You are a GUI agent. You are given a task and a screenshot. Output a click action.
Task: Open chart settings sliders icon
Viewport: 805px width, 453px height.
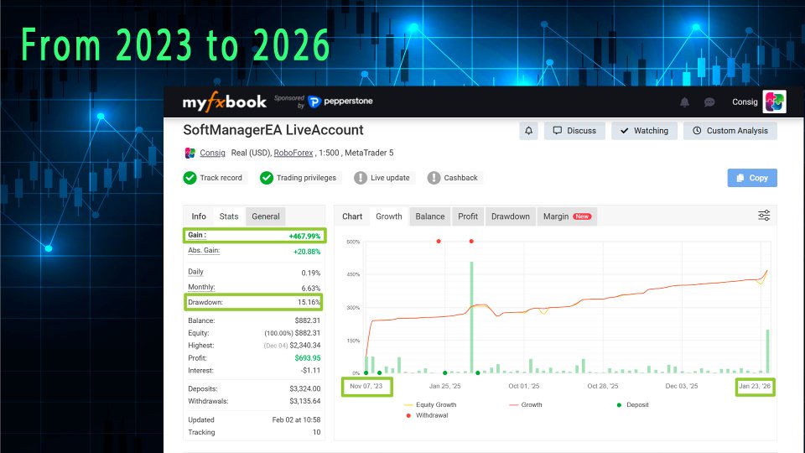(764, 216)
